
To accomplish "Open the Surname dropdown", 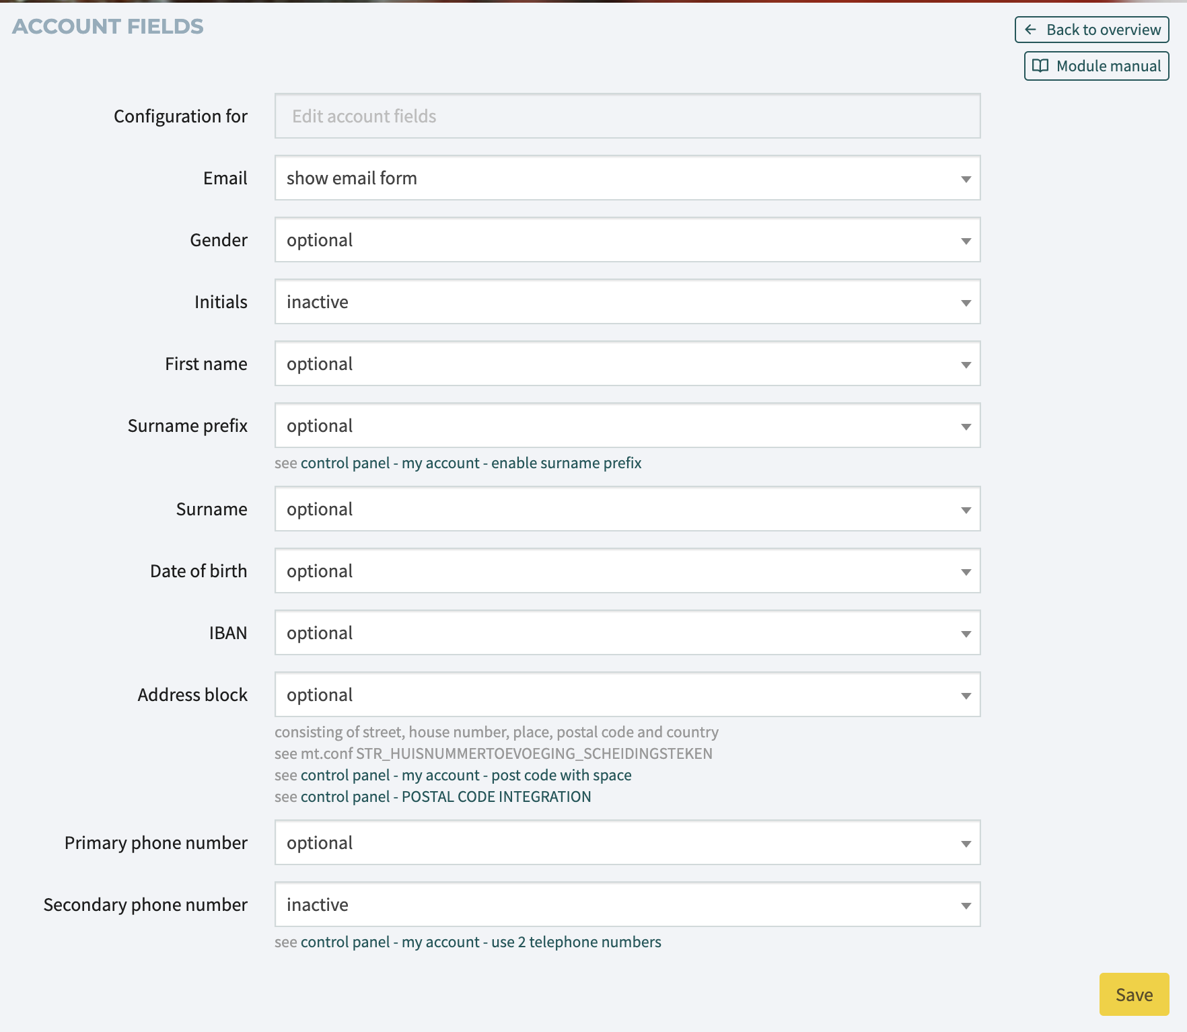I will point(627,509).
